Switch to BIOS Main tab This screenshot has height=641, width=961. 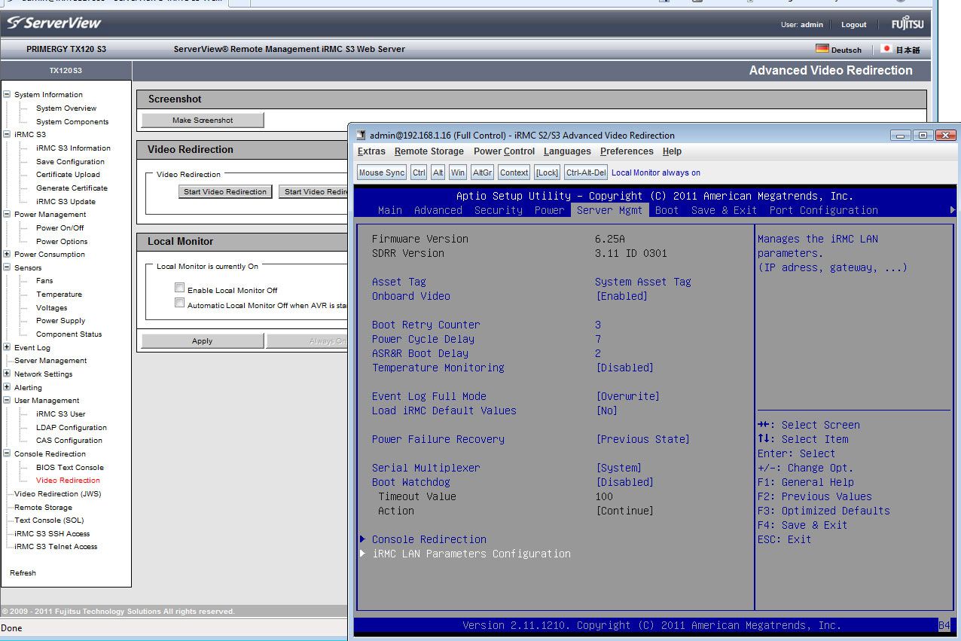click(390, 210)
